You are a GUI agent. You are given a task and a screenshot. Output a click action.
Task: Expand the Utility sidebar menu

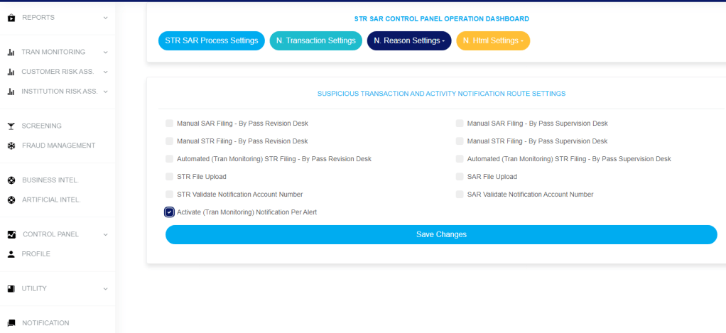(x=105, y=289)
